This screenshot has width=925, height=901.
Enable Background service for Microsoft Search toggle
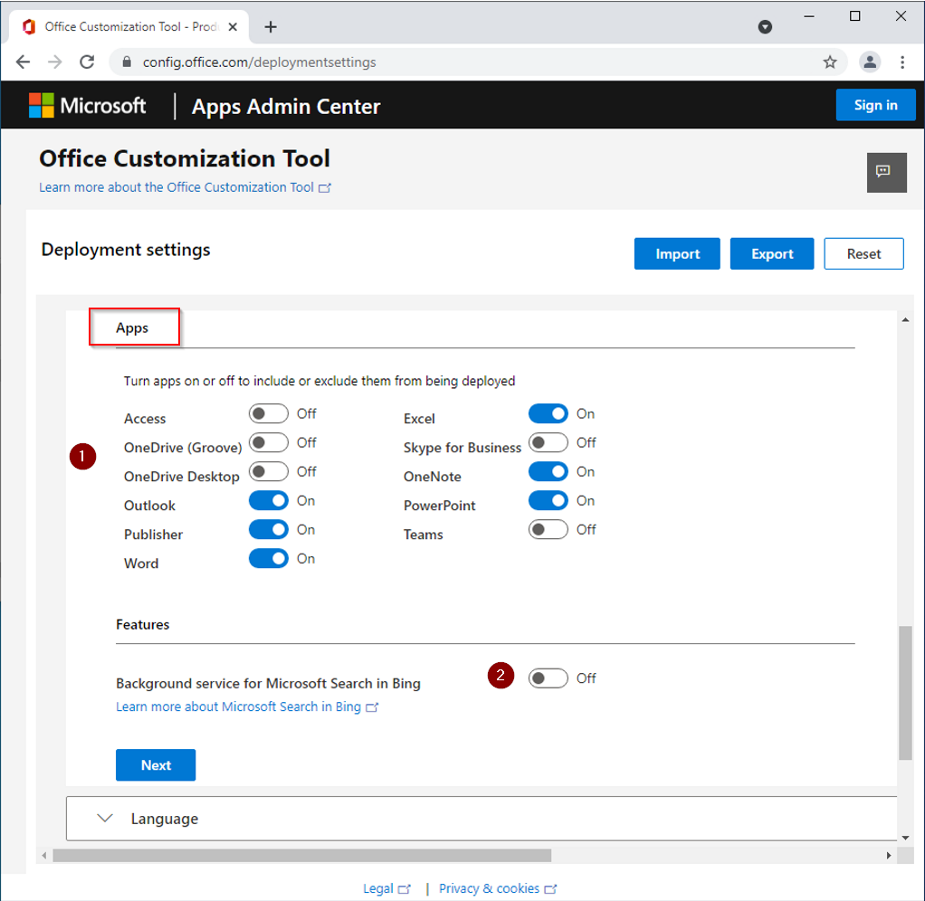pos(548,678)
